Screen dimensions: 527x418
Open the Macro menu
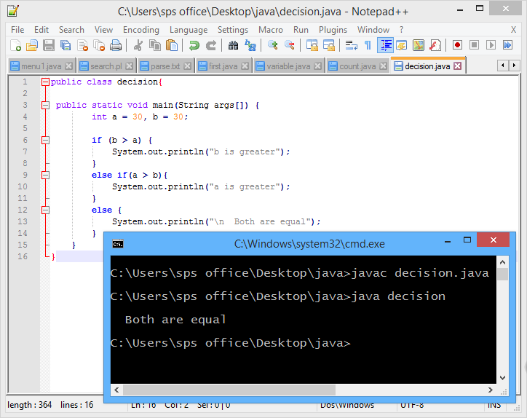tap(271, 30)
